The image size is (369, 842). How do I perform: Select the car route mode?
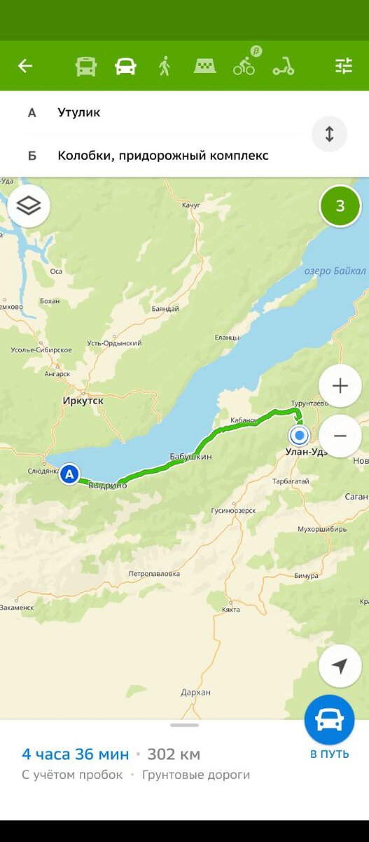pos(125,67)
